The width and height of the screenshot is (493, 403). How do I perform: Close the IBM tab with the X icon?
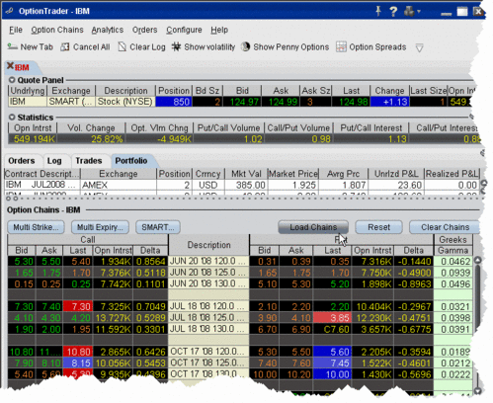10,66
